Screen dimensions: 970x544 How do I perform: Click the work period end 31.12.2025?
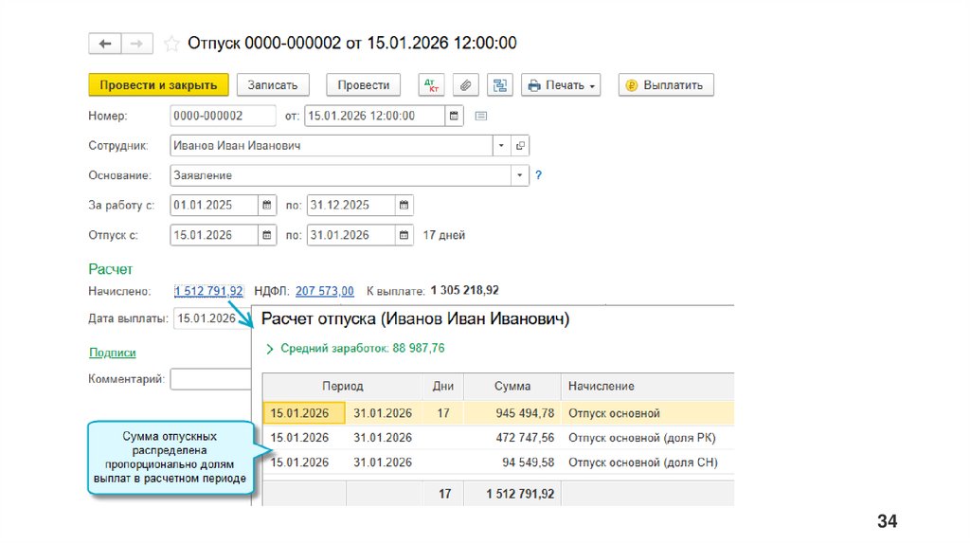350,205
